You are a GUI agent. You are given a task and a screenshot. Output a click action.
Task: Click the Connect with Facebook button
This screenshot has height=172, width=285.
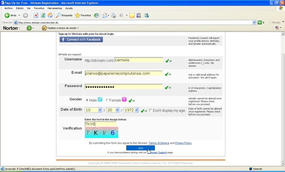point(81,40)
